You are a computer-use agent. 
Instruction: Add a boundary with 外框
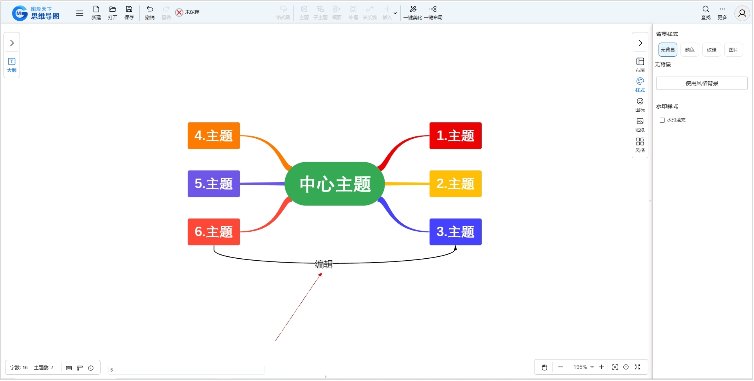pyautogui.click(x=353, y=13)
